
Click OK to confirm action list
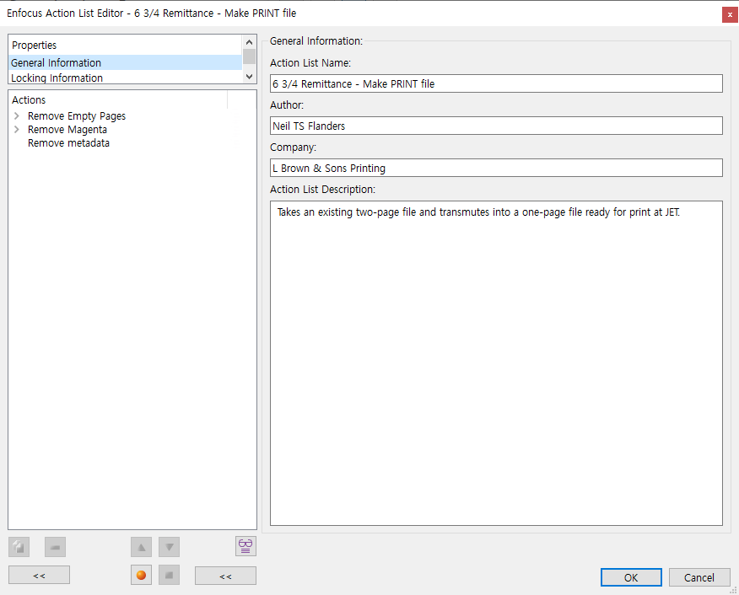point(631,577)
